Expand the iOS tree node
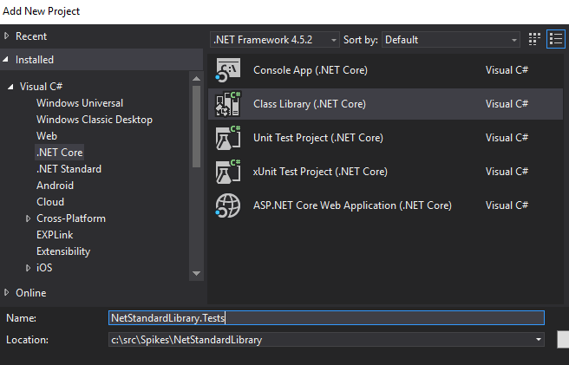The width and height of the screenshot is (569, 365). [28, 268]
